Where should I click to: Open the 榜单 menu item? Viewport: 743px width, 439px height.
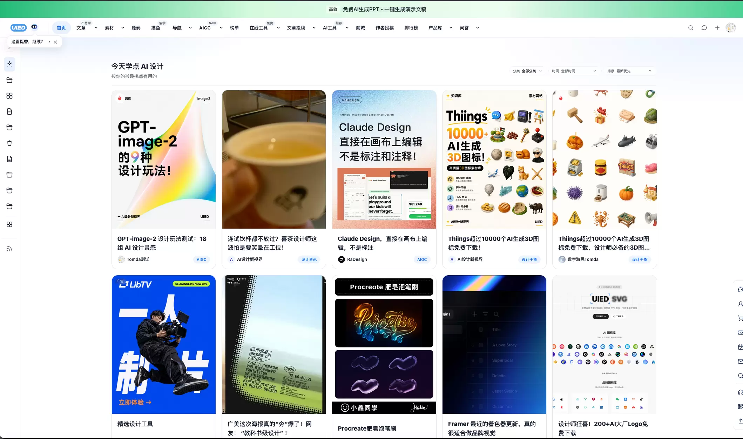(234, 28)
